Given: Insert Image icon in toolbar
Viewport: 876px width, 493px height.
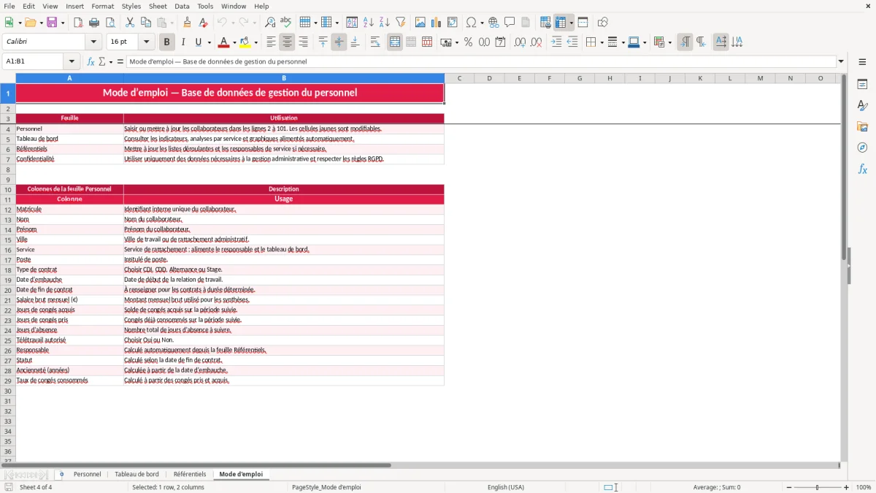Looking at the screenshot, I should [420, 23].
